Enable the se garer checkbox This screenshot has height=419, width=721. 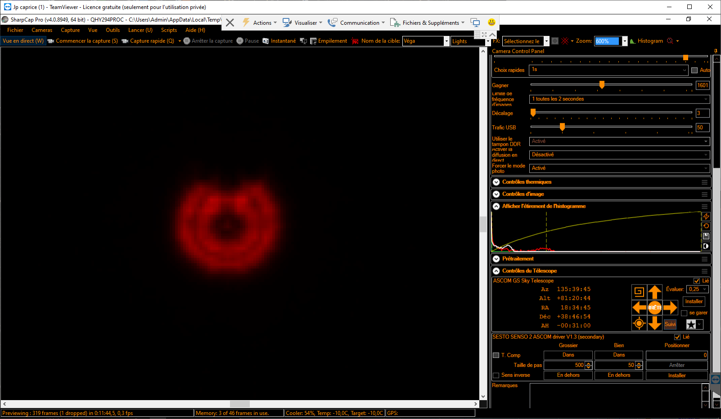click(x=684, y=313)
